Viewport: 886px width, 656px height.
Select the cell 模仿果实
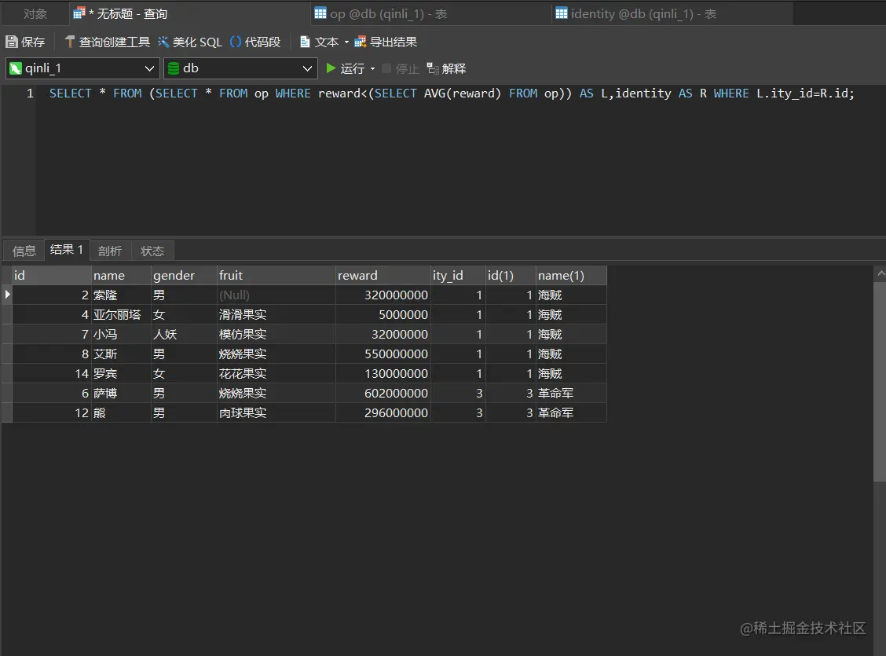coord(276,335)
